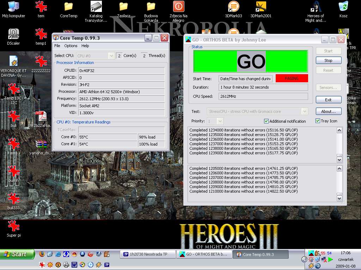
Task: Open the yamaha_ds archive icon
Action: (41, 147)
